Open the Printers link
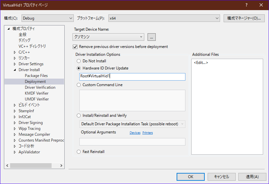 point(148,133)
